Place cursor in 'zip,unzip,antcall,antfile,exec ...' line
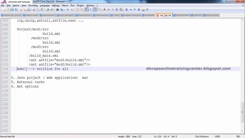 [x=50, y=20]
